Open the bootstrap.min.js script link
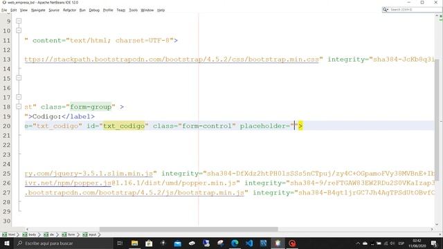The image size is (443, 249). point(134,192)
